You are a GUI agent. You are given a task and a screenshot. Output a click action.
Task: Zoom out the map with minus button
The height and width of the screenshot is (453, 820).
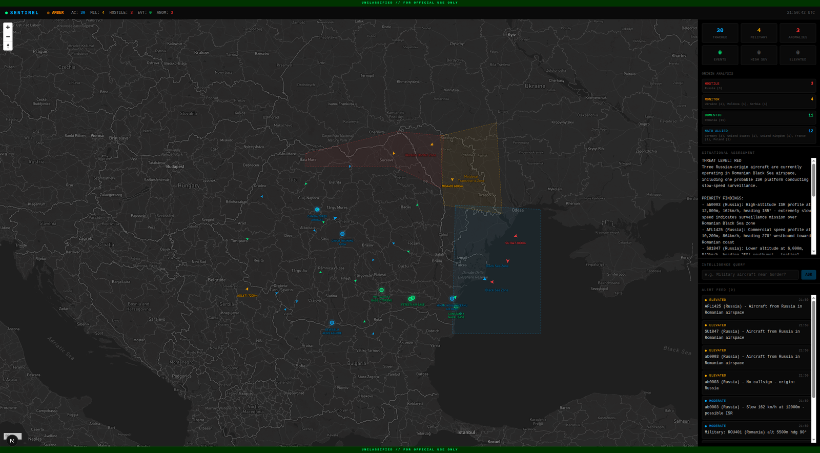(8, 36)
